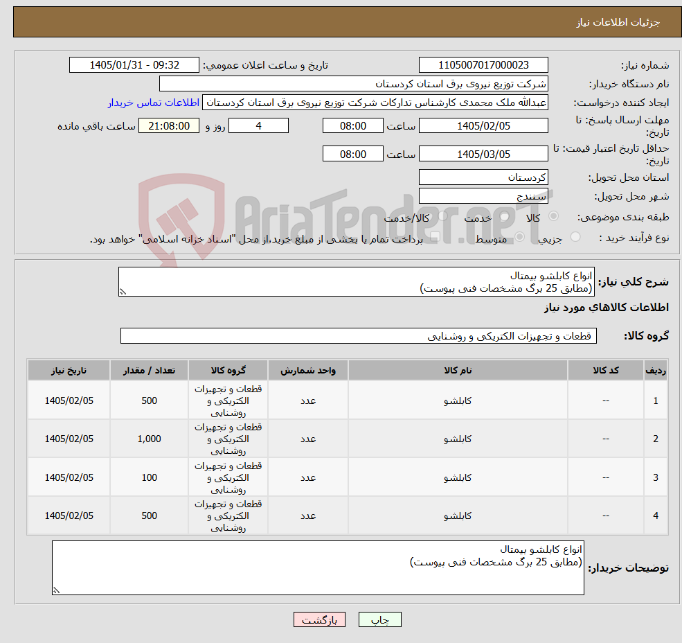Screen dimensions: 682x643
Task: Click quantity 100 in row 3
Action: (x=149, y=477)
